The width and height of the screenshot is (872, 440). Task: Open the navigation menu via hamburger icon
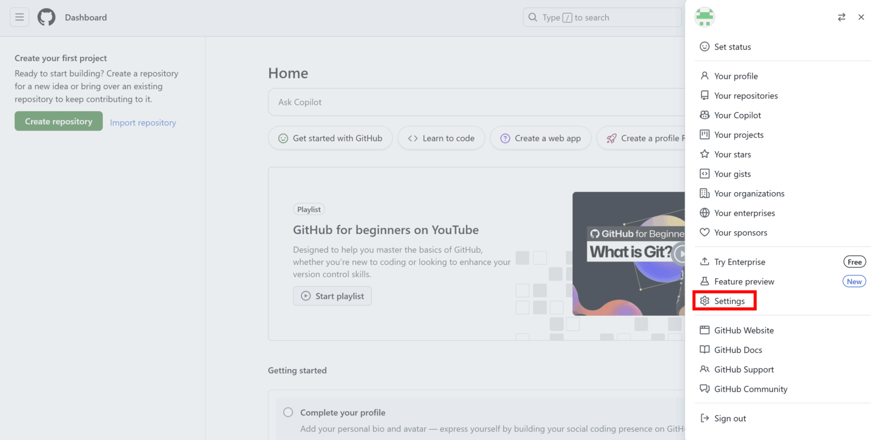click(19, 17)
